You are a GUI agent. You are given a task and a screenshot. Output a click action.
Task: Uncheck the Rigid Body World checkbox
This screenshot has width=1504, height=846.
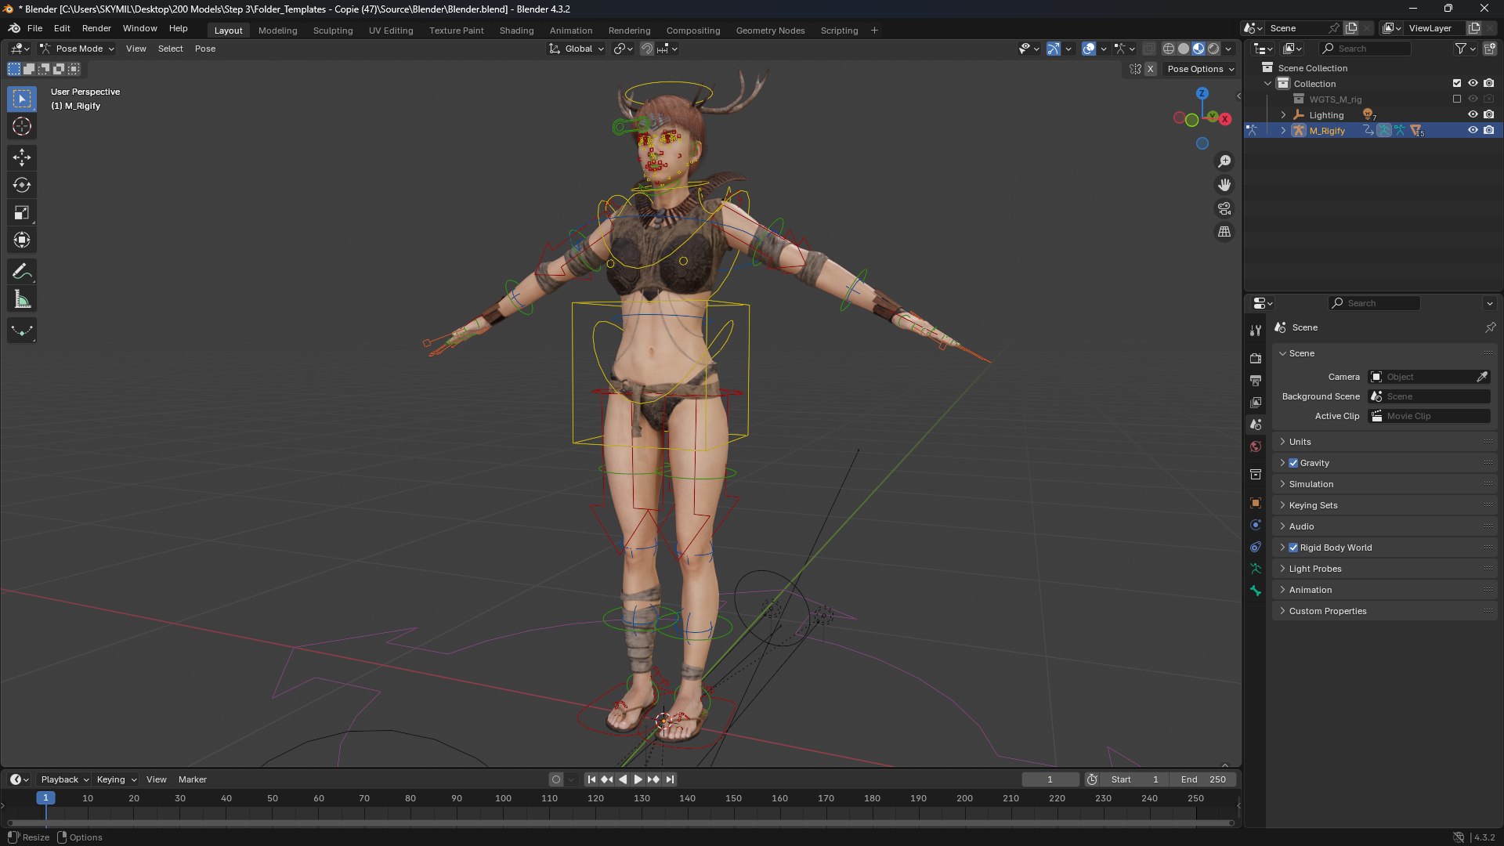(x=1293, y=548)
